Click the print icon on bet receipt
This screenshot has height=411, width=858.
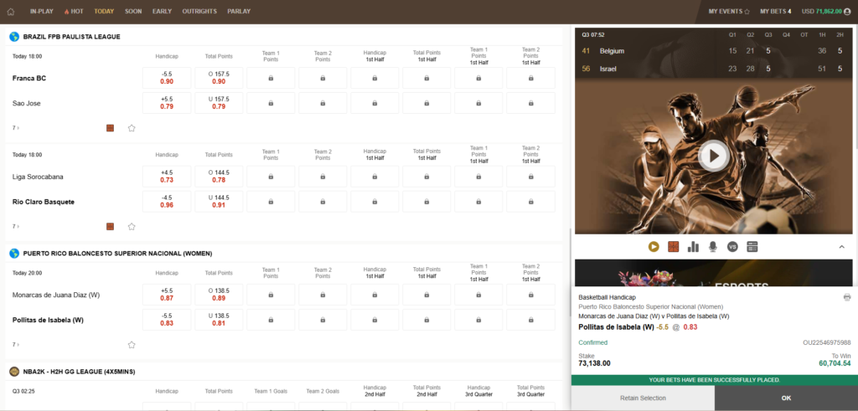click(847, 297)
